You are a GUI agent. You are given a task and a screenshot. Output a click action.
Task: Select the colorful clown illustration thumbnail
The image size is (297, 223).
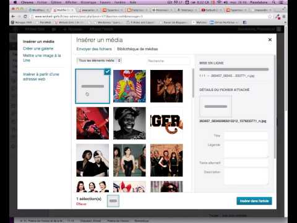[x=129, y=86]
